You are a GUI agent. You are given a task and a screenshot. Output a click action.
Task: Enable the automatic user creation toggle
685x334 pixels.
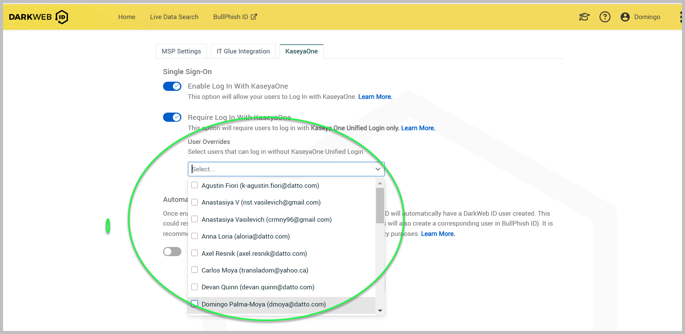172,252
